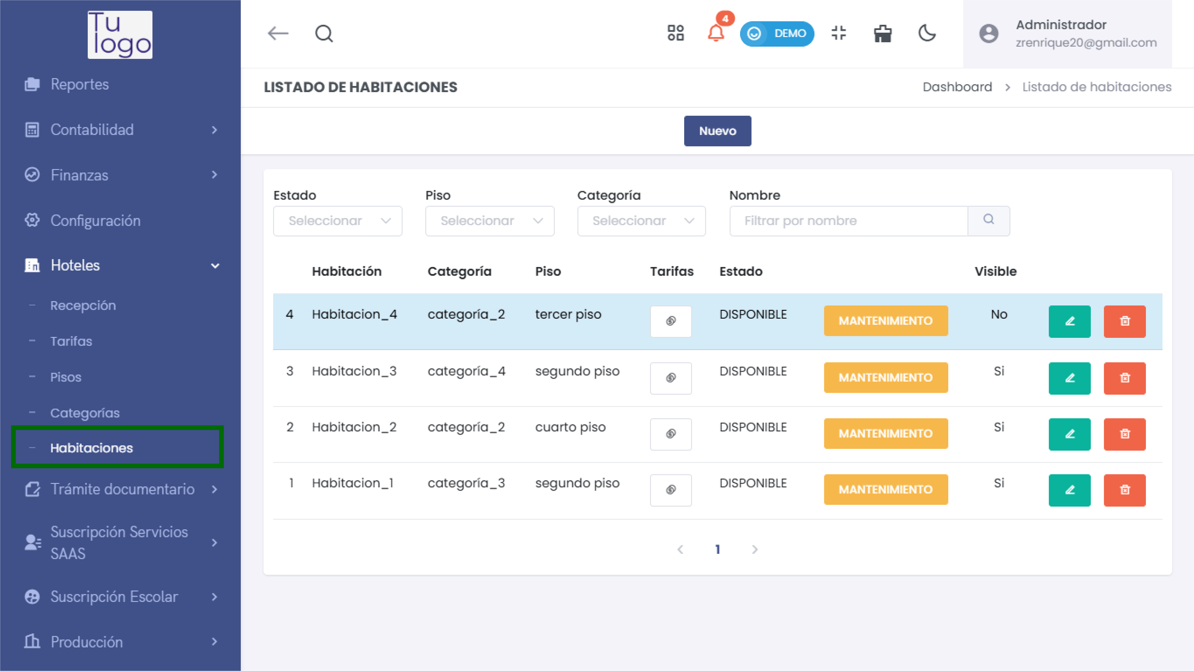Set Habitacion_2 to MANTENIMIENTO
Viewport: 1194px width, 671px height.
(x=885, y=434)
